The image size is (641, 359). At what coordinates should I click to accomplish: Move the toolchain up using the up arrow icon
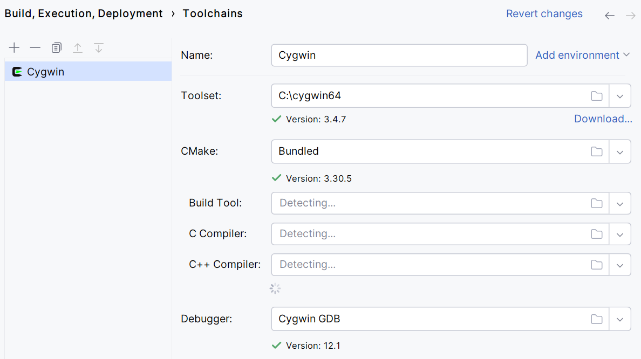(x=77, y=47)
